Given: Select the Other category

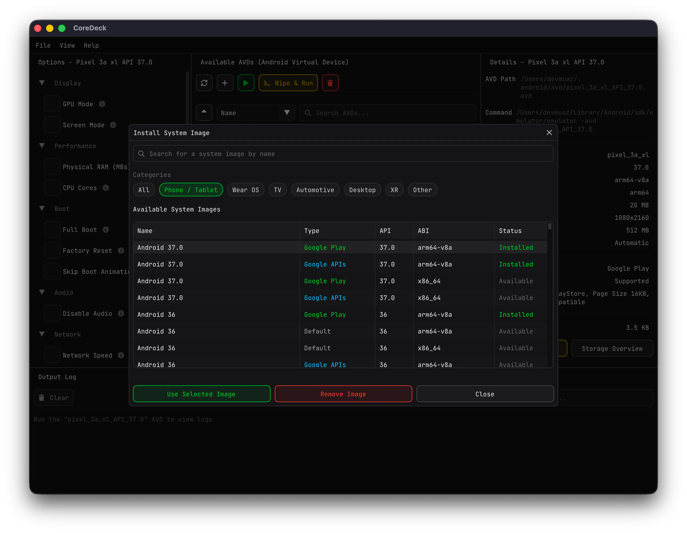Looking at the screenshot, I should coord(423,190).
